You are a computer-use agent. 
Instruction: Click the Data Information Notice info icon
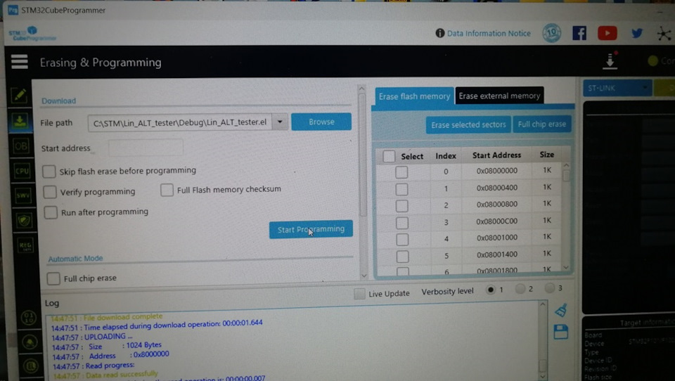pos(439,33)
